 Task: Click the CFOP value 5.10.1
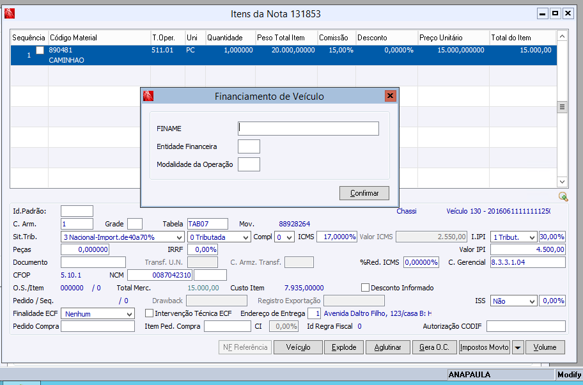pos(71,275)
